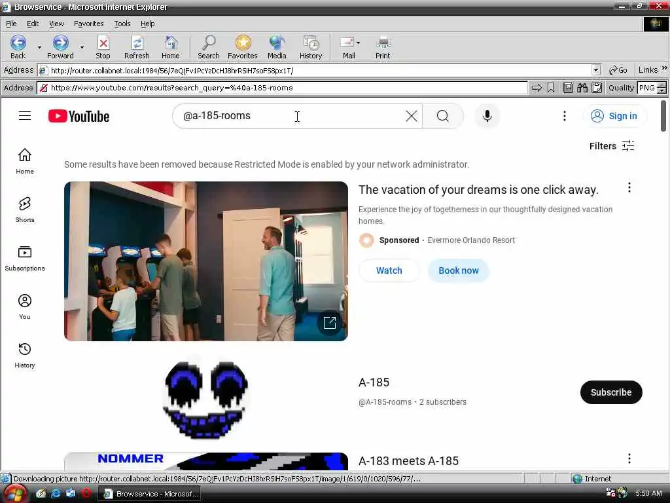Open the YouTube settings three-dot menu
This screenshot has width=670, height=503.
pyautogui.click(x=565, y=116)
